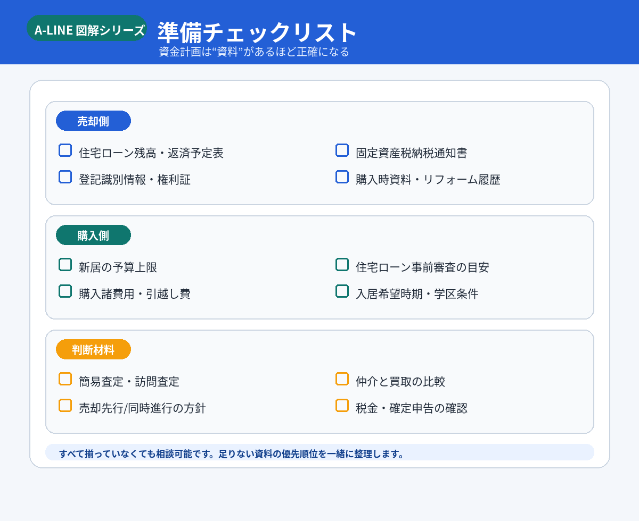Click the text 購入時資料・リフォーム履歴

(428, 180)
